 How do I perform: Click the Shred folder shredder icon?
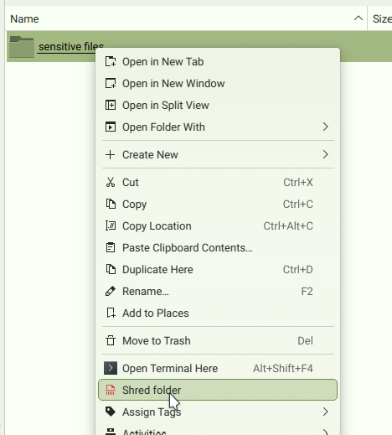pos(111,390)
